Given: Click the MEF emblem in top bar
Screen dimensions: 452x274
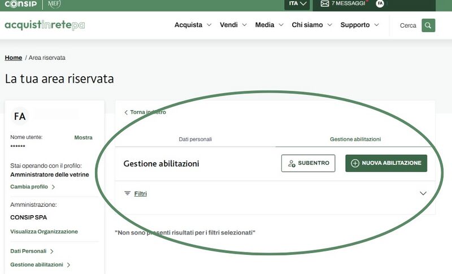Looking at the screenshot, I should point(54,4).
